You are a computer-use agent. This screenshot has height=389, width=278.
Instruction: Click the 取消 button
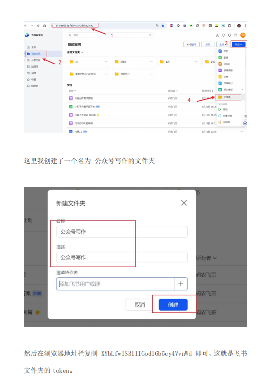(x=140, y=305)
